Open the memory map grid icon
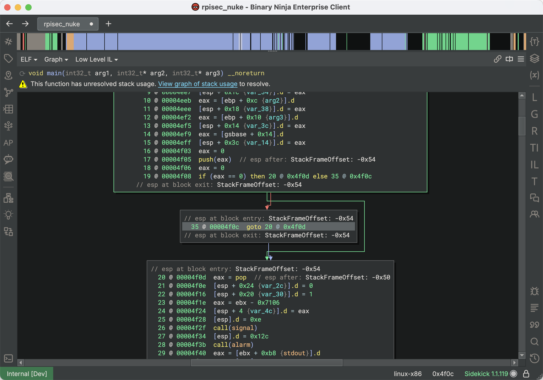 pos(8,109)
